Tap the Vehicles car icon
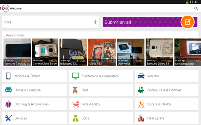This screenshot has width=201, height=125. 141,76
